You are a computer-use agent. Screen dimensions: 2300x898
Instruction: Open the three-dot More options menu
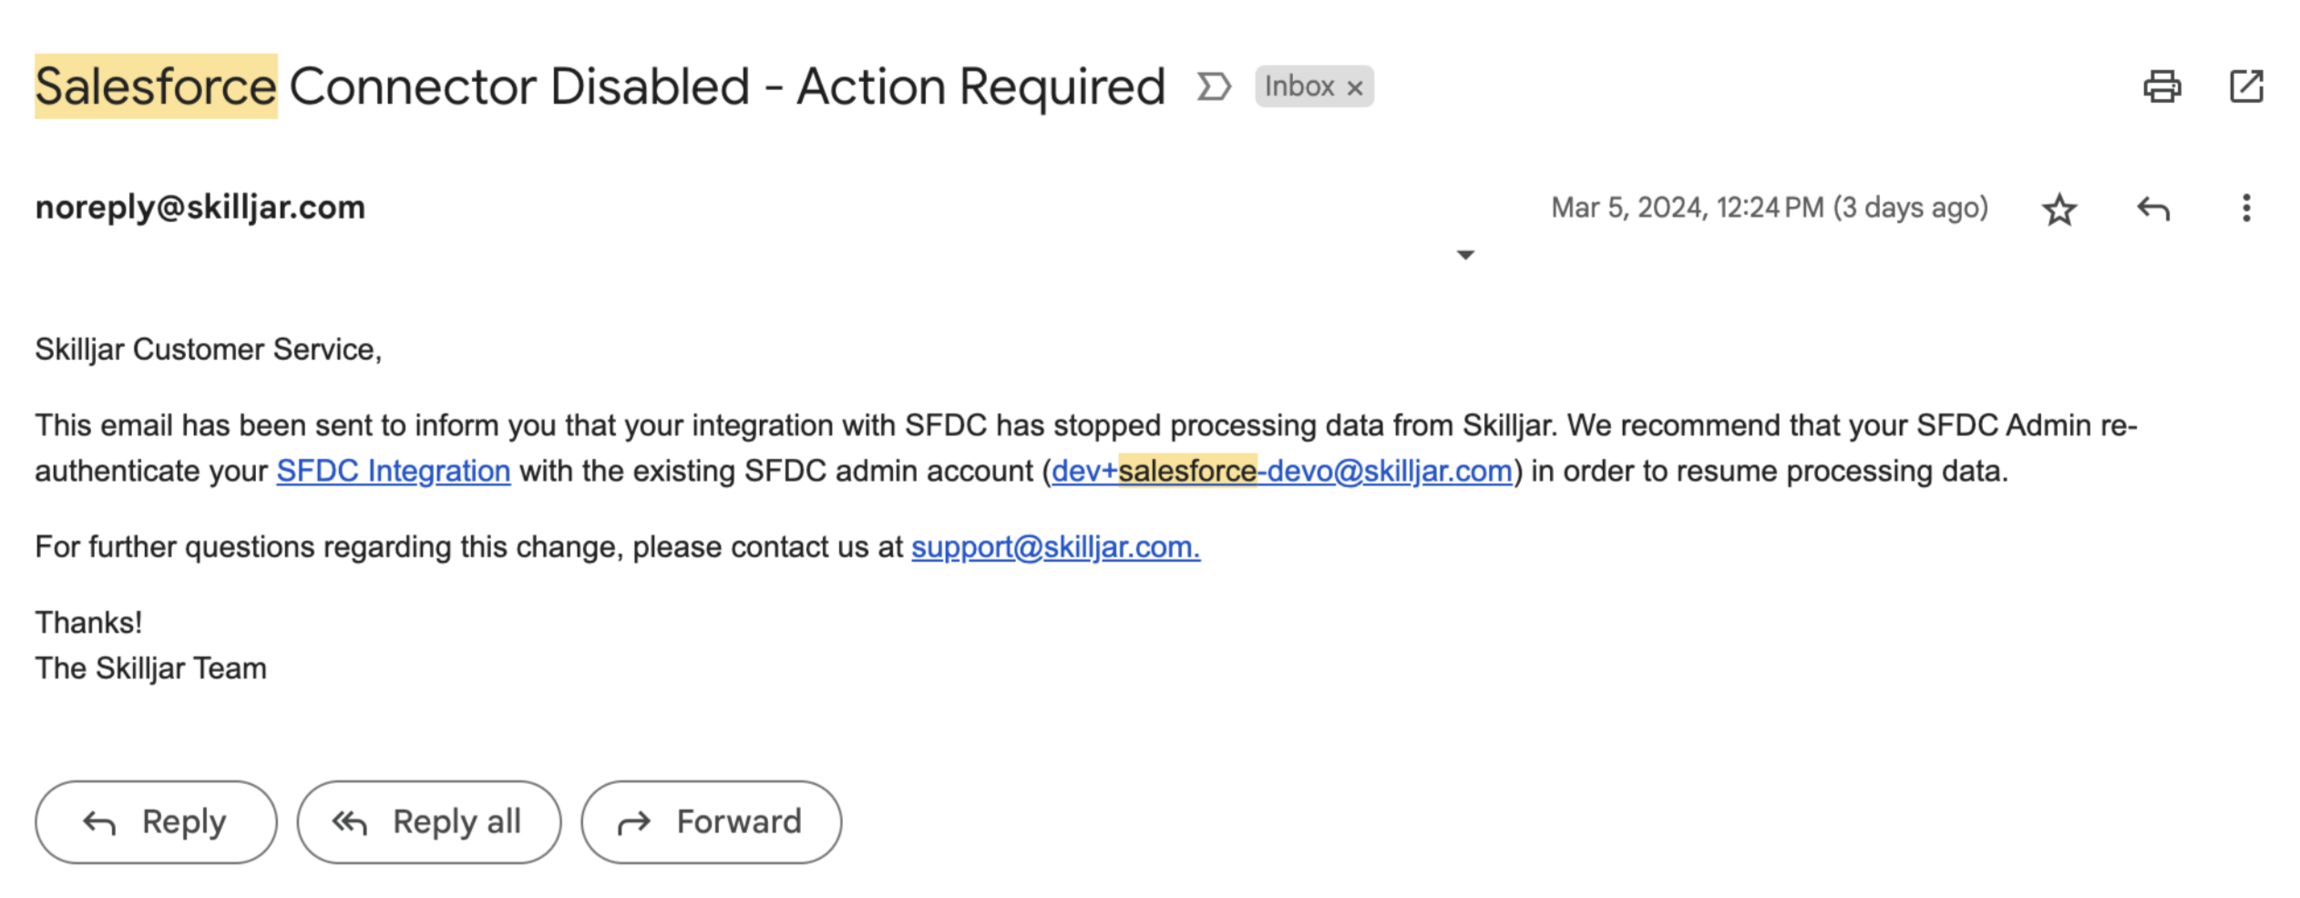click(2245, 208)
